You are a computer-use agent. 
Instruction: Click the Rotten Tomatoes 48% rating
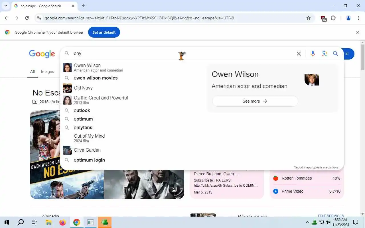(307, 178)
